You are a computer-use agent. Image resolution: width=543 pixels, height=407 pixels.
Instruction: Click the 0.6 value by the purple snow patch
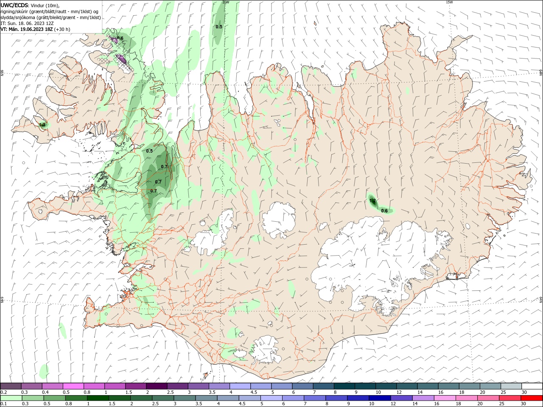120,38
